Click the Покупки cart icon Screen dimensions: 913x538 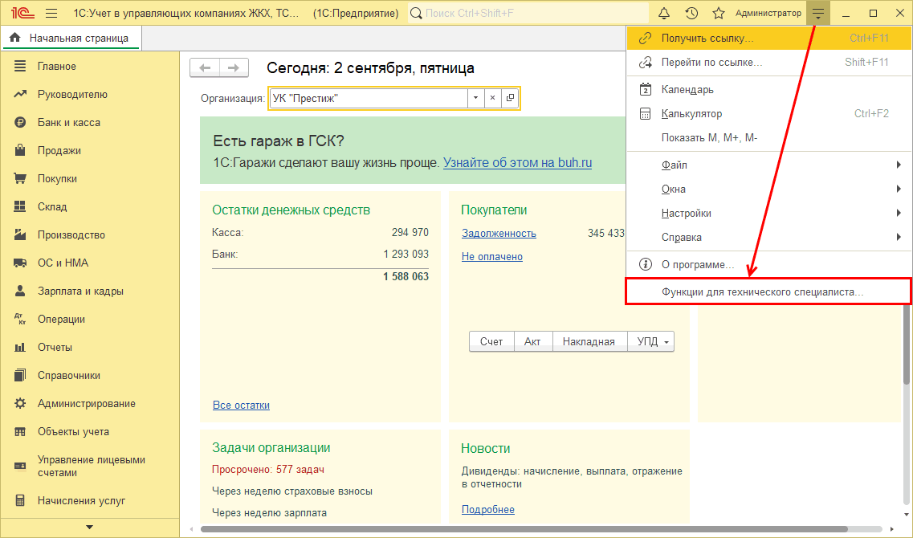click(20, 179)
